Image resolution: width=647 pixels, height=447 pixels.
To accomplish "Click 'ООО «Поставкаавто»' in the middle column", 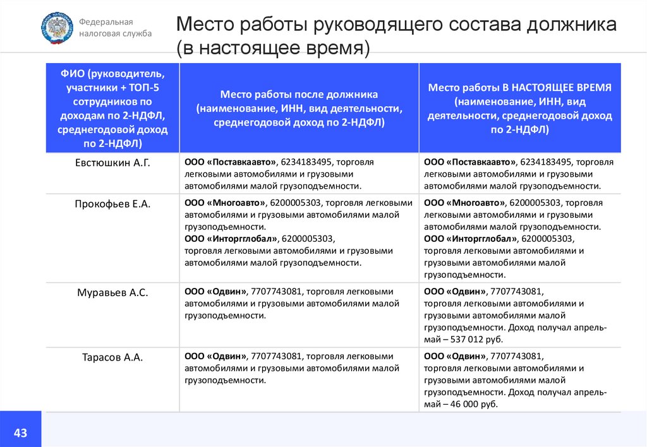I will point(230,162).
